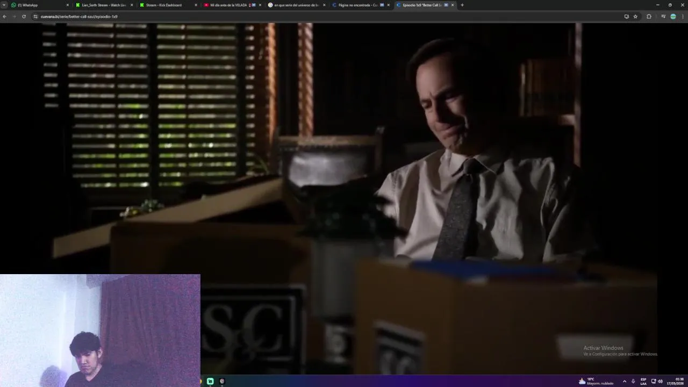The width and height of the screenshot is (688, 387).
Task: View site information icon in address bar
Action: click(x=35, y=17)
